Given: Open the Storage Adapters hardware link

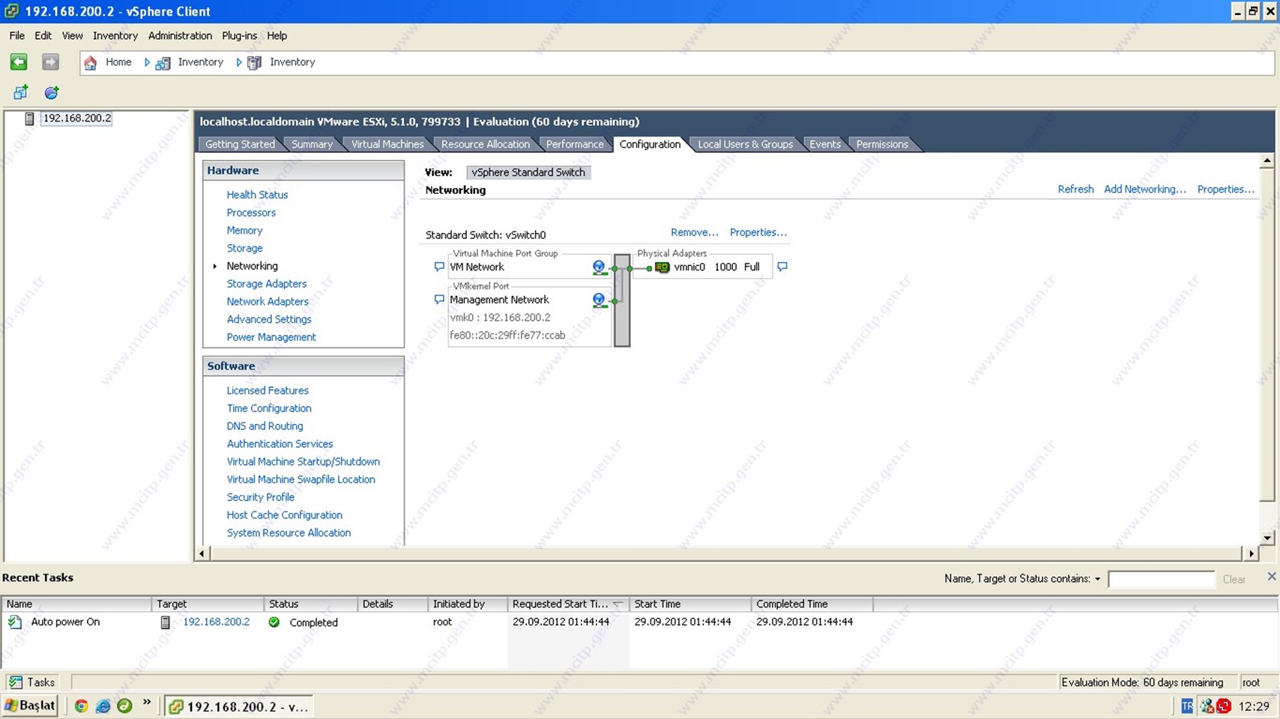Looking at the screenshot, I should coord(267,284).
